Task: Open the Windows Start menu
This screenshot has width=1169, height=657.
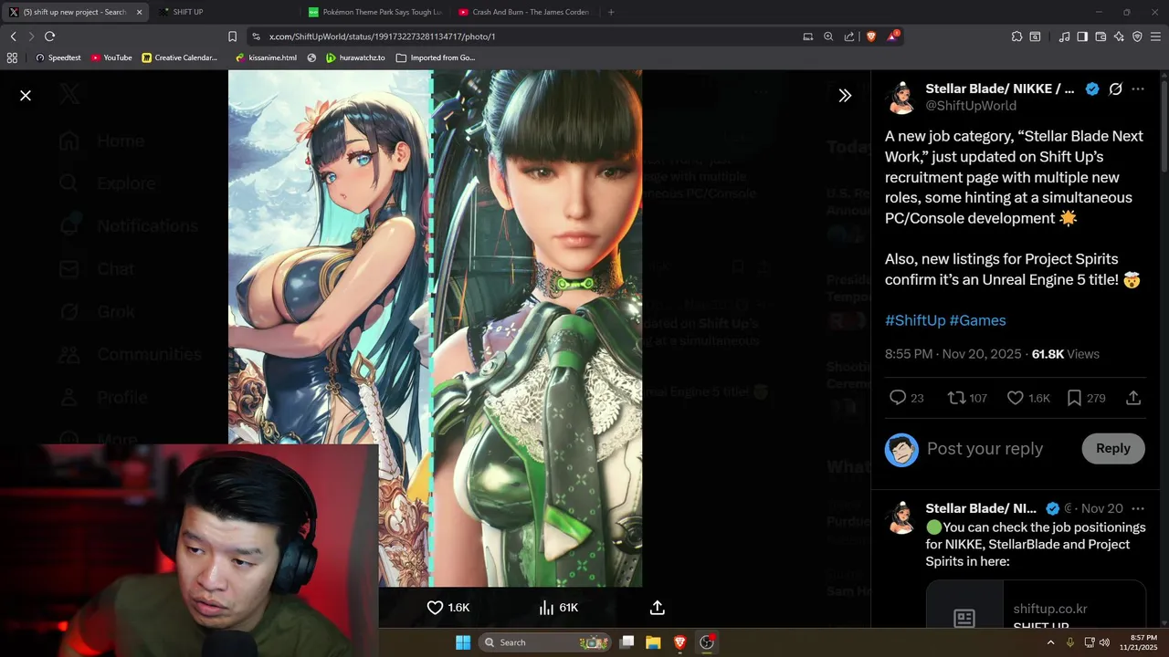Action: coord(463,642)
